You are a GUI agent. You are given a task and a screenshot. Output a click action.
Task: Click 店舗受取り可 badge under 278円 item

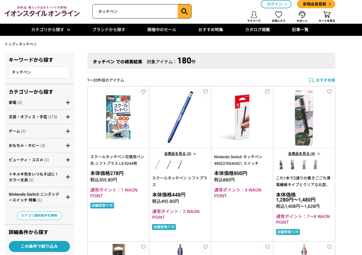[x=102, y=205]
